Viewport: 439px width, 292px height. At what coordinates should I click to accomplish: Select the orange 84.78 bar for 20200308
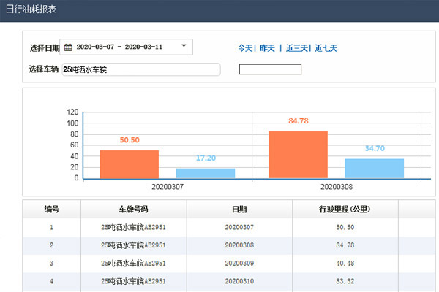point(298,155)
